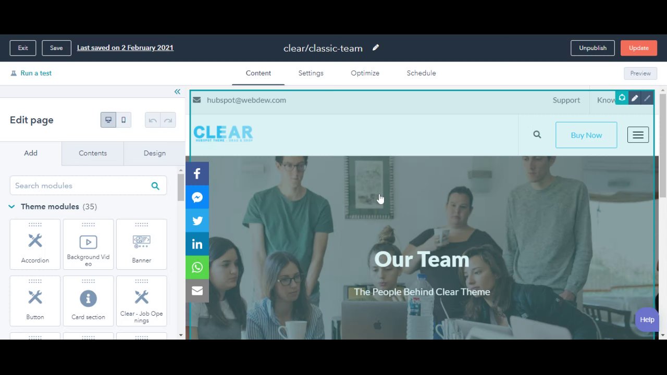Click the magnifier in Search modules field

155,186
